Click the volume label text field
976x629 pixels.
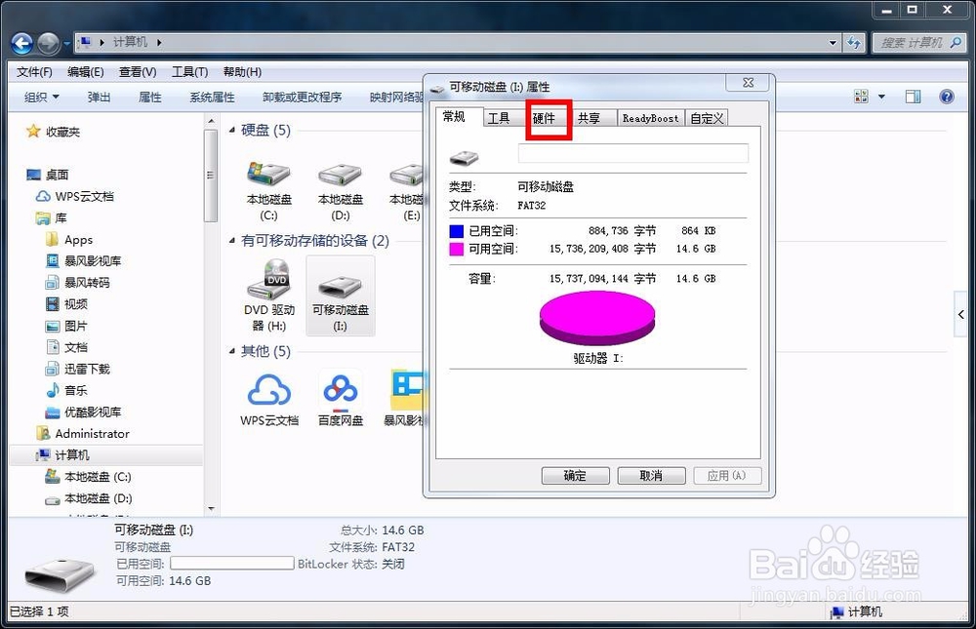tap(633, 153)
